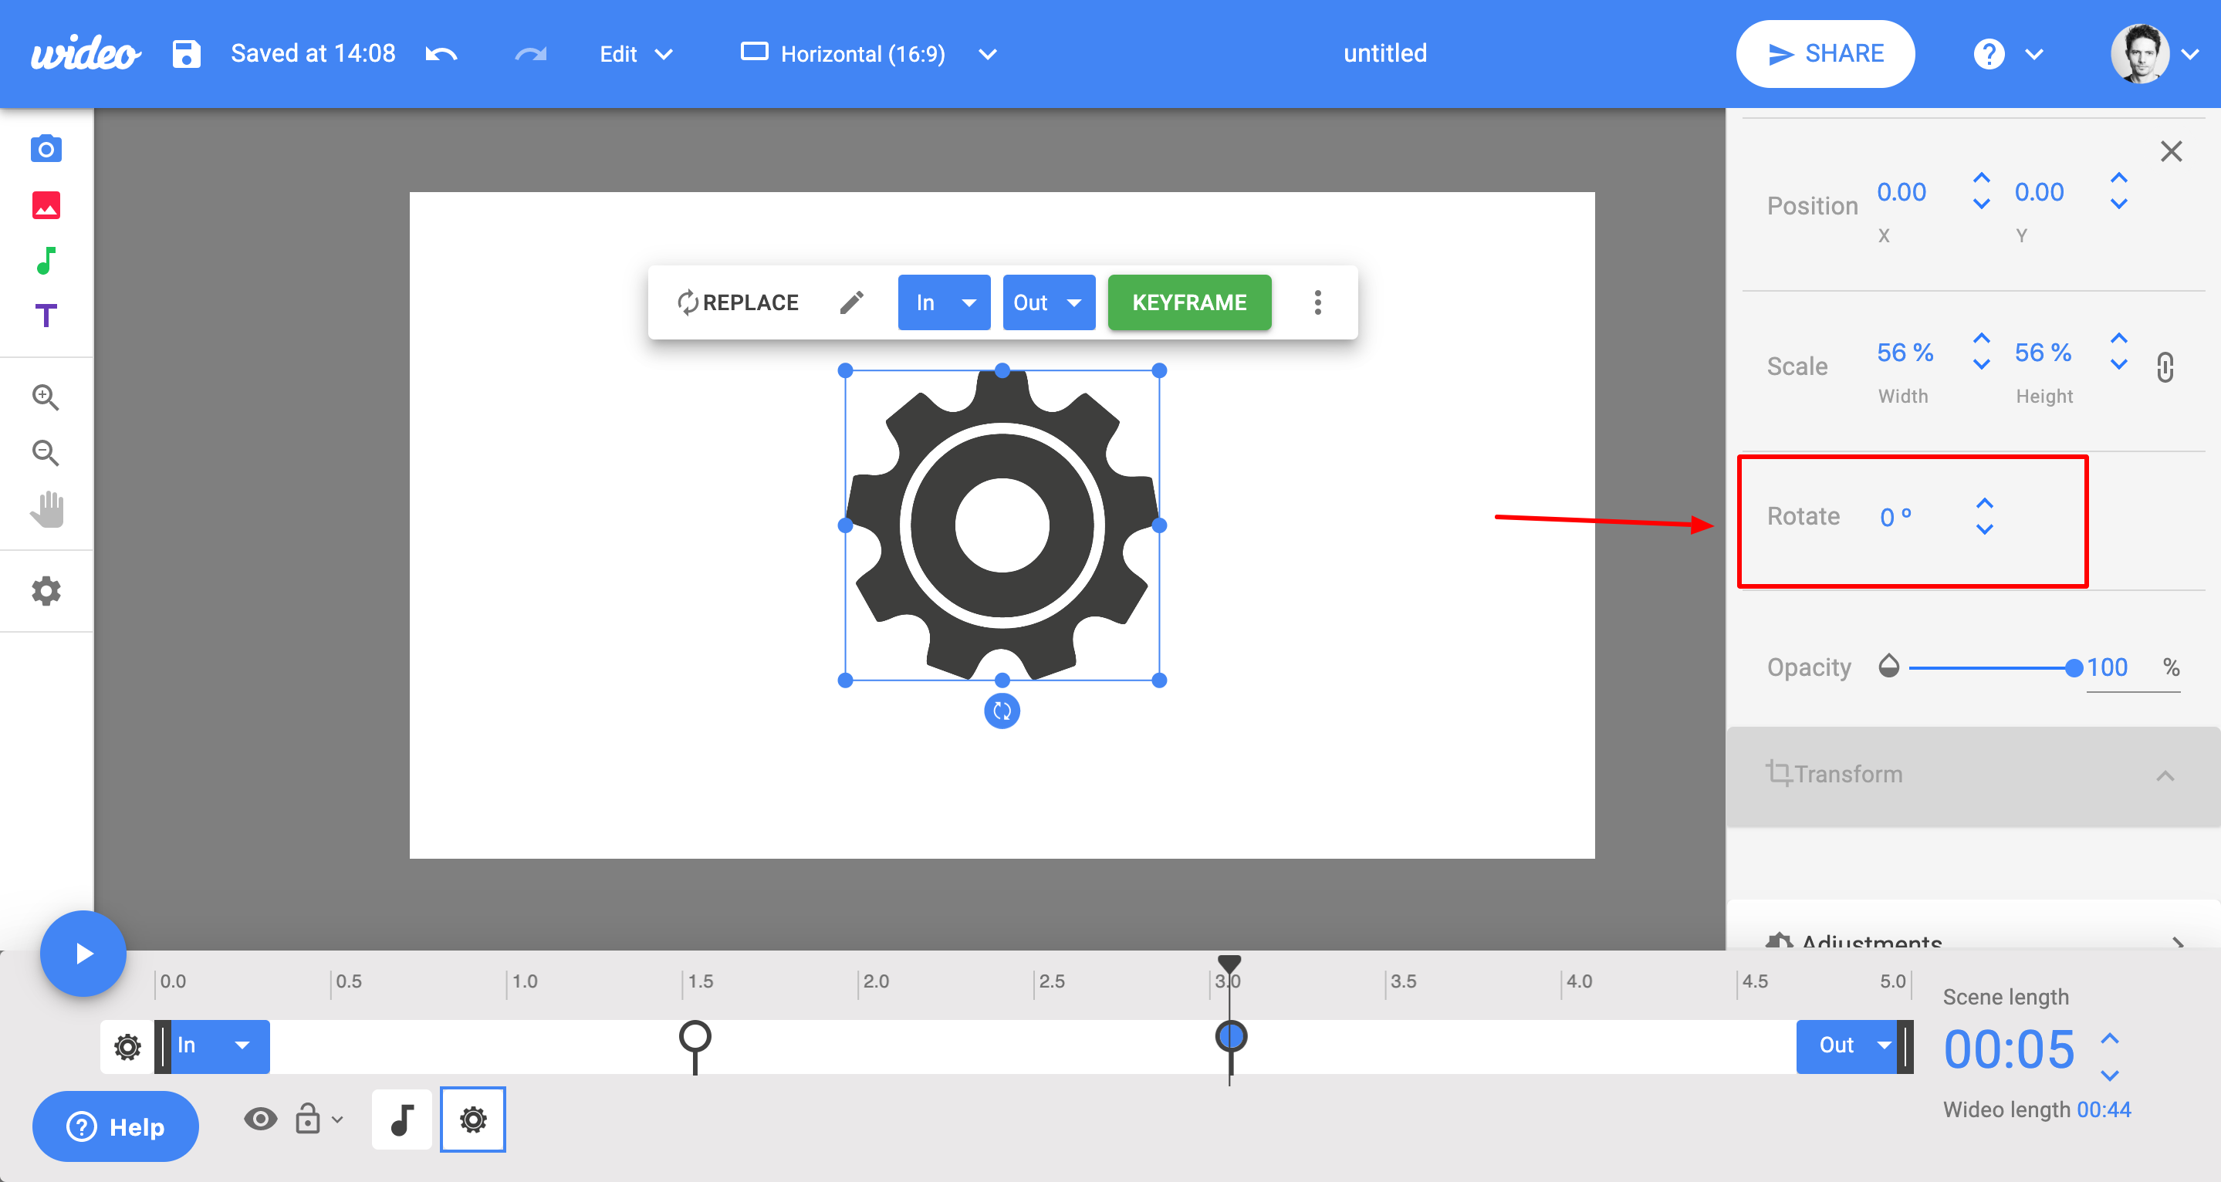
Task: Click the Opacity slider handle
Action: click(x=2074, y=667)
